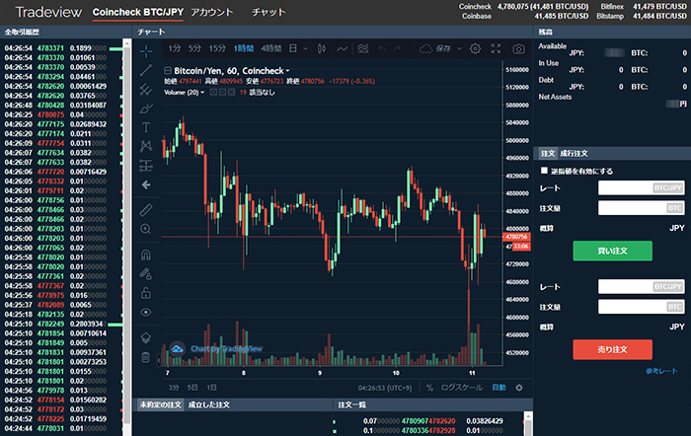Select the 日 daily timeframe
Image resolution: width=691 pixels, height=436 pixels.
click(293, 49)
